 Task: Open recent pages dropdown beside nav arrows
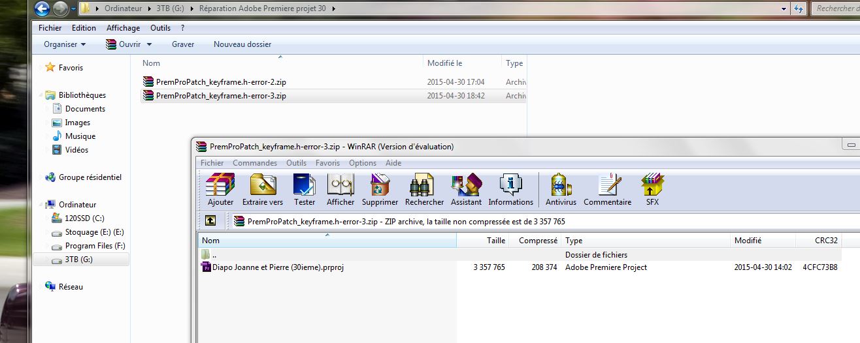(73, 9)
